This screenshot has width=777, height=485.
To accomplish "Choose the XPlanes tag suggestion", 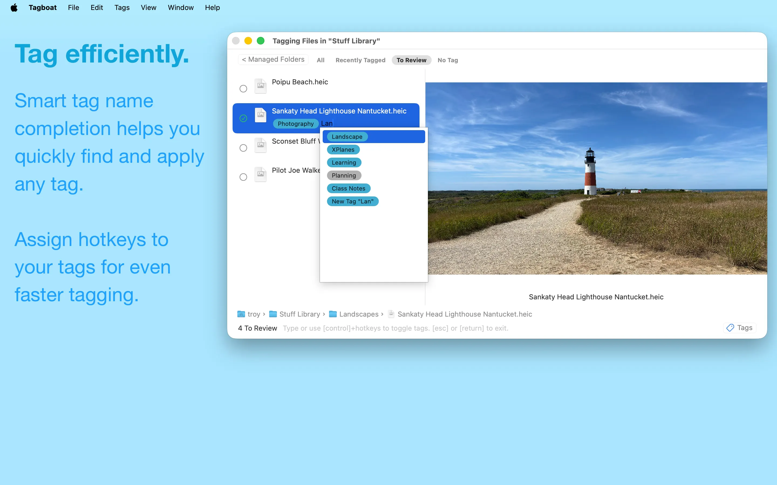I will click(343, 150).
